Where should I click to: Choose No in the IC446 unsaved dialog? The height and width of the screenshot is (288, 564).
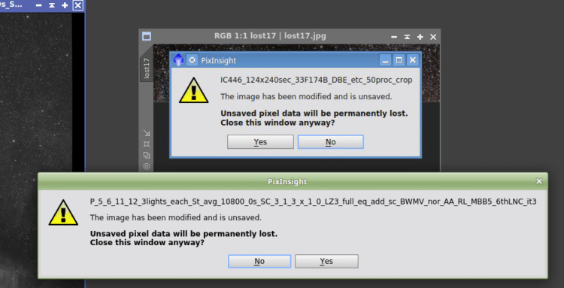click(x=331, y=141)
